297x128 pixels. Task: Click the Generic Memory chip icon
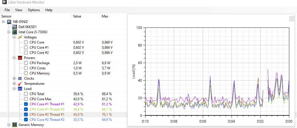pos(15,125)
